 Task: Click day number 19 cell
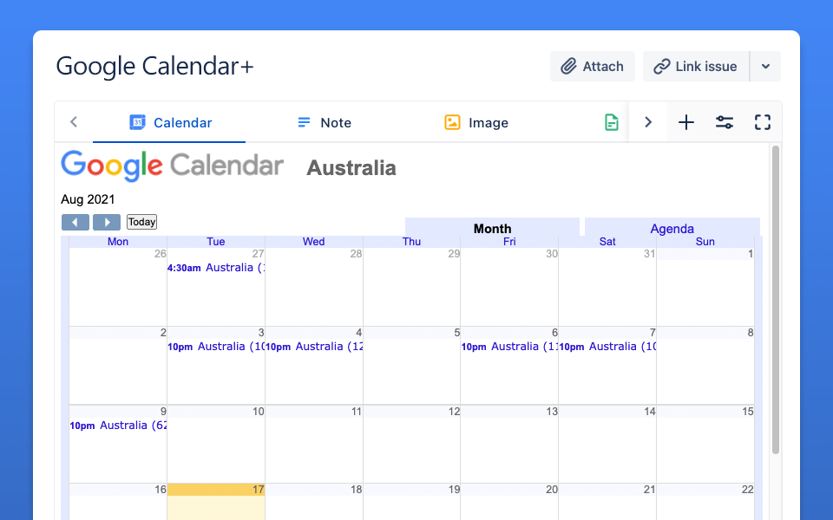411,502
